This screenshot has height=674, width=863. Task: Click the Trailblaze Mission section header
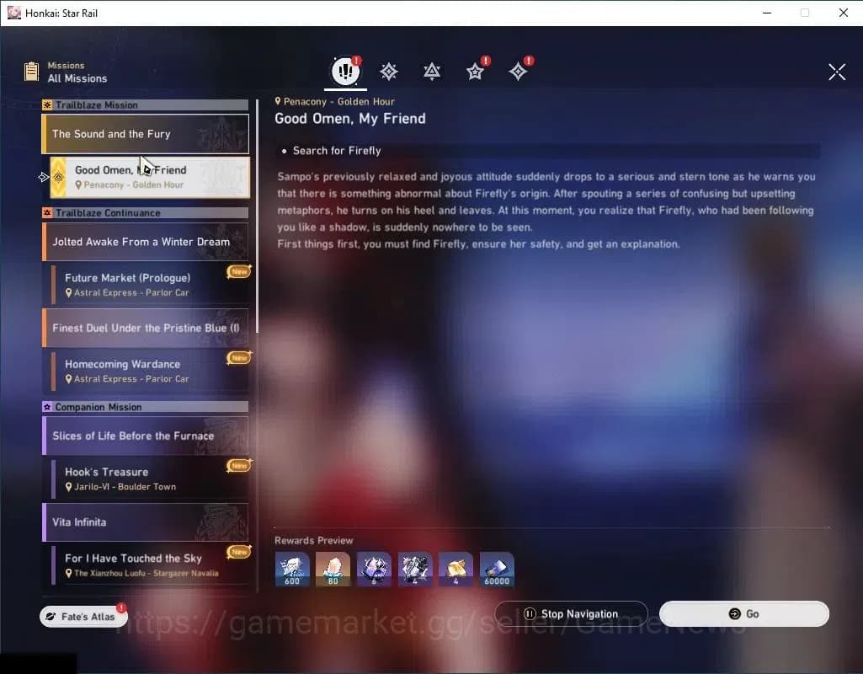coord(146,104)
